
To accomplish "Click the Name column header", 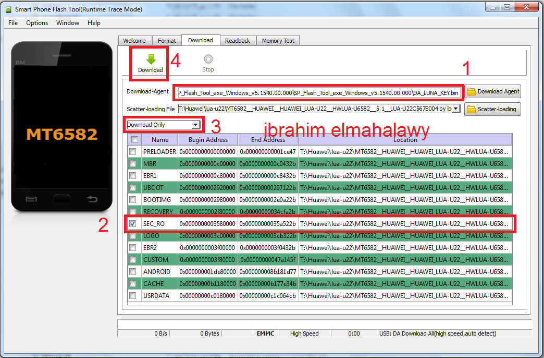I will 160,140.
